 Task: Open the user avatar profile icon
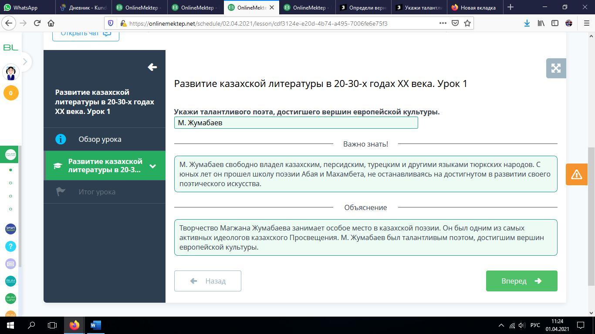click(x=11, y=72)
